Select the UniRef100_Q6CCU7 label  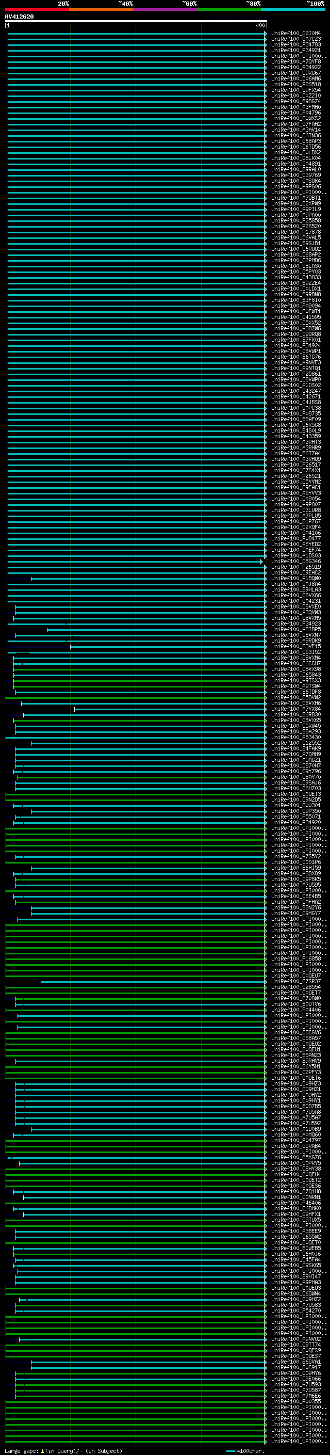(x=296, y=664)
